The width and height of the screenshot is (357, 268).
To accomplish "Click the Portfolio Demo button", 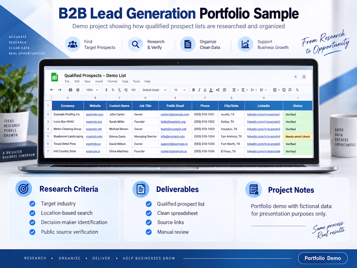I will 323,258.
